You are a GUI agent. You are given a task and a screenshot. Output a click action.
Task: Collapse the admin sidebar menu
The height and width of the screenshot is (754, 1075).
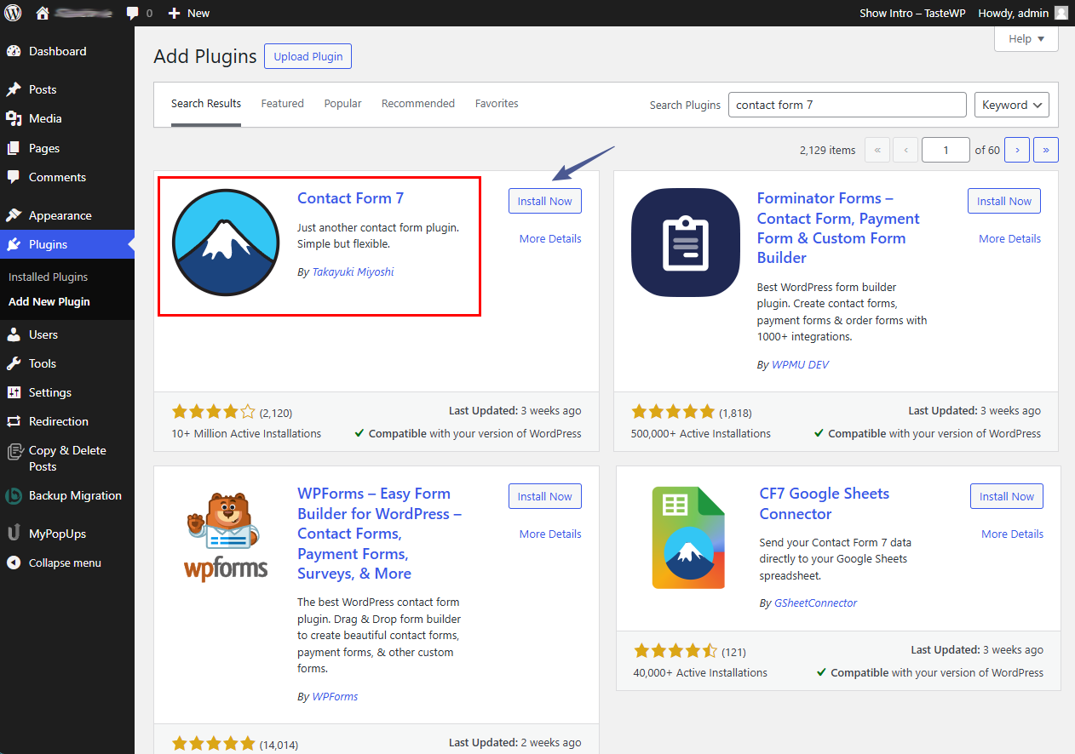coord(65,563)
